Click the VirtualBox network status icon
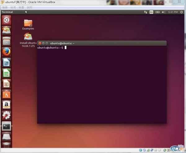Viewport: 186px width, 153px height. click(x=152, y=150)
